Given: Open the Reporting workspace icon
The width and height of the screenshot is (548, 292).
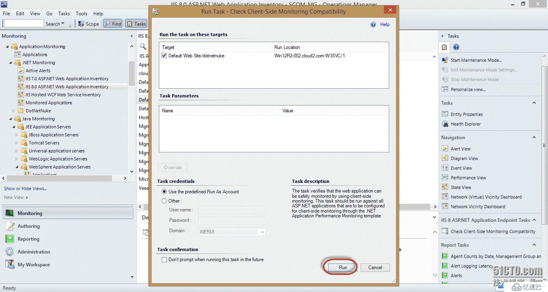Looking at the screenshot, I should (x=10, y=239).
